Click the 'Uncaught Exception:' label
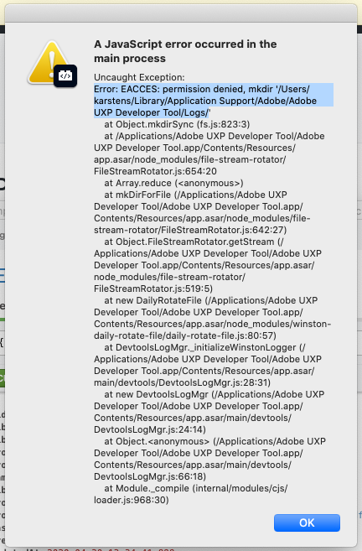Image resolution: width=362 pixels, height=551 pixels. [139, 77]
